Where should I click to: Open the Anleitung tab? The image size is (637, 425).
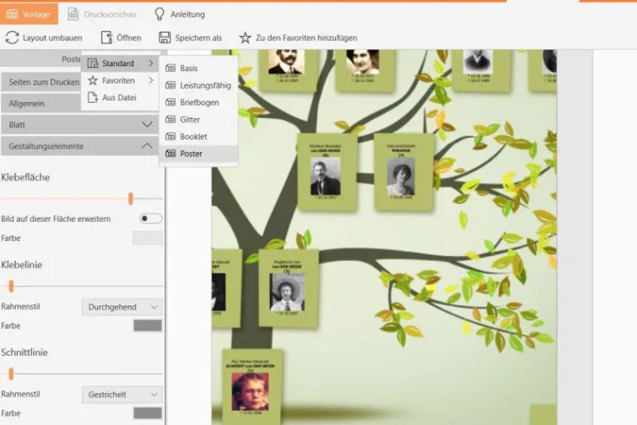coord(180,14)
